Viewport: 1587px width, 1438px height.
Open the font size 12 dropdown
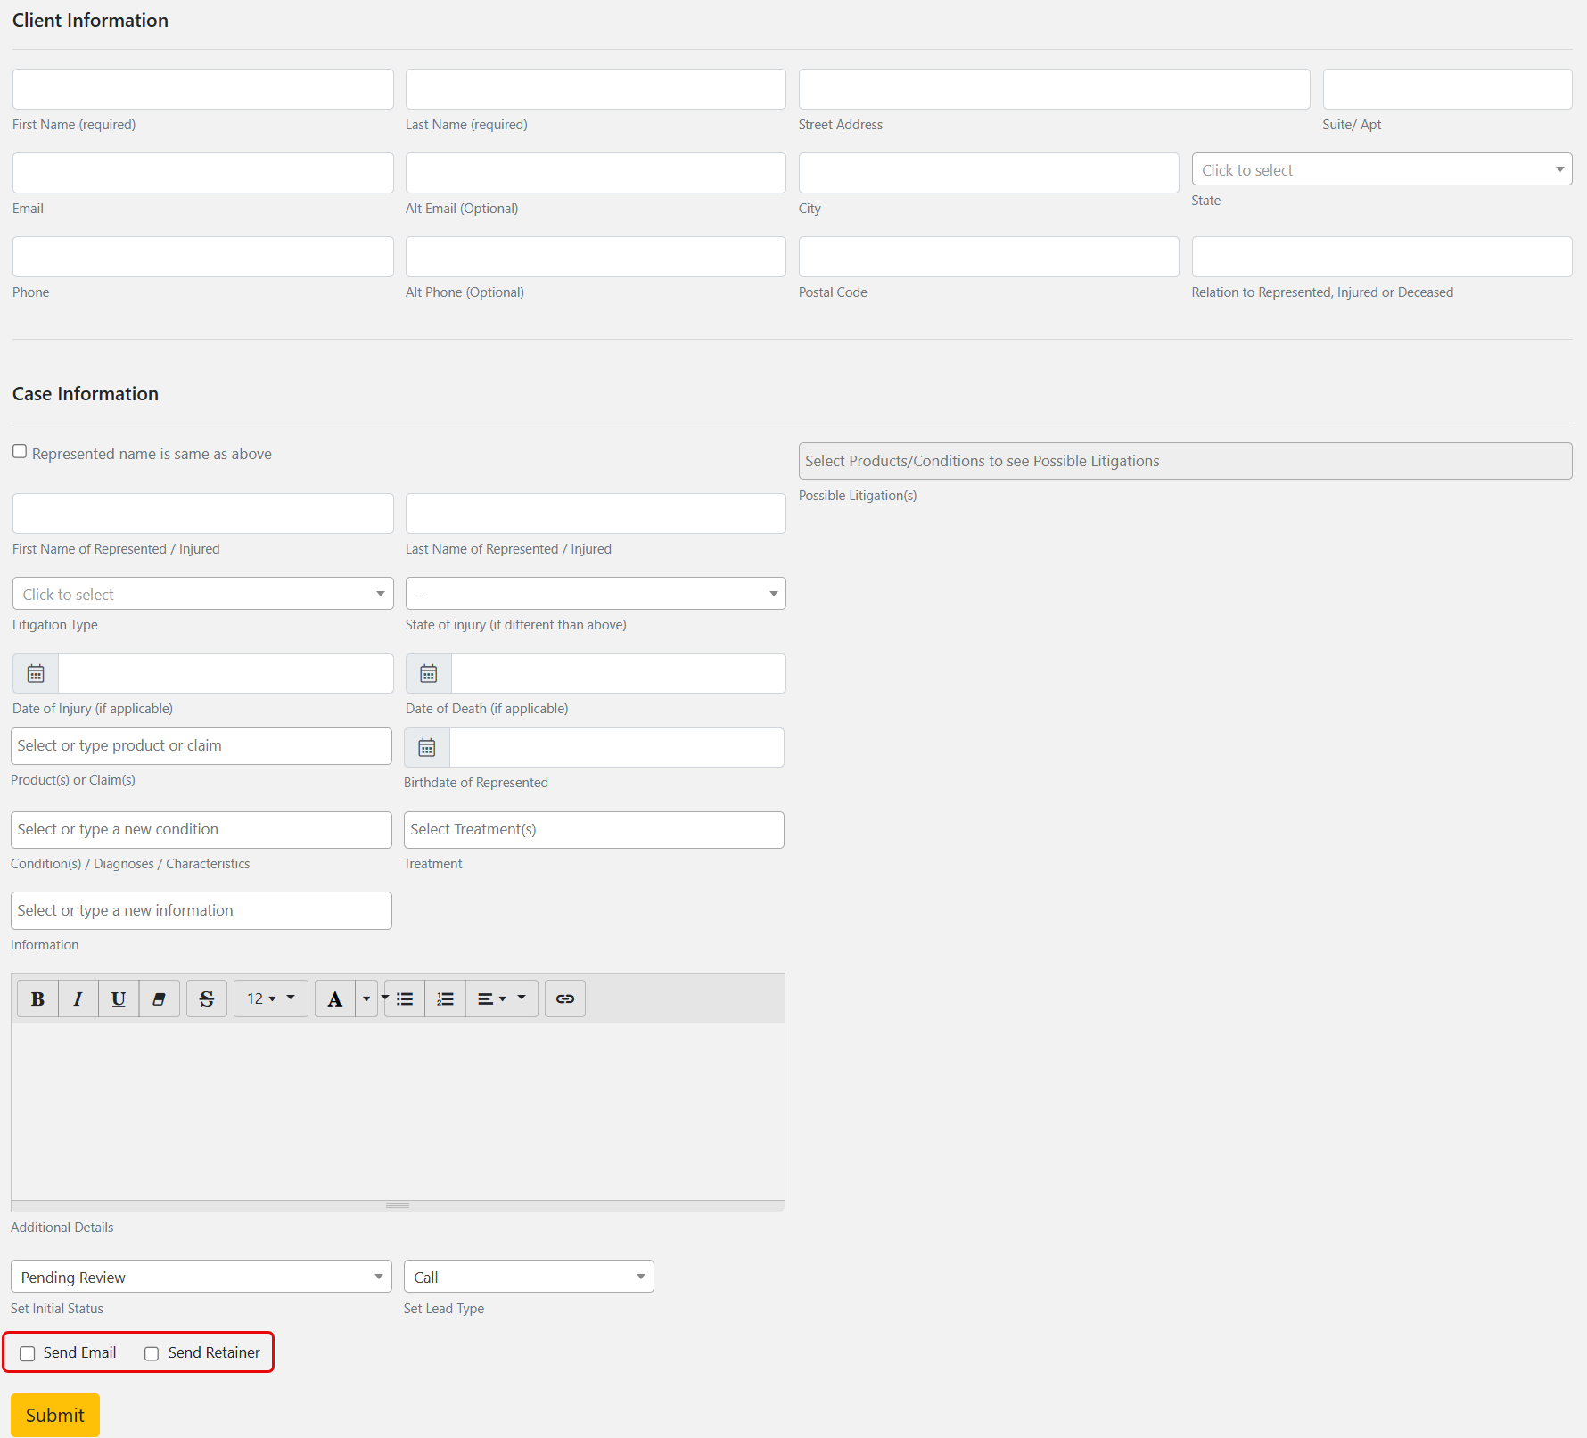[x=270, y=998]
